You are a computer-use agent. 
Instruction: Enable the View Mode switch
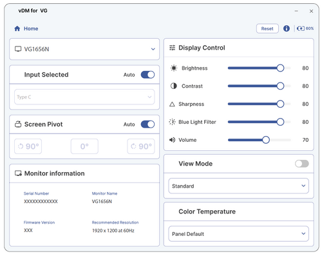click(x=302, y=164)
